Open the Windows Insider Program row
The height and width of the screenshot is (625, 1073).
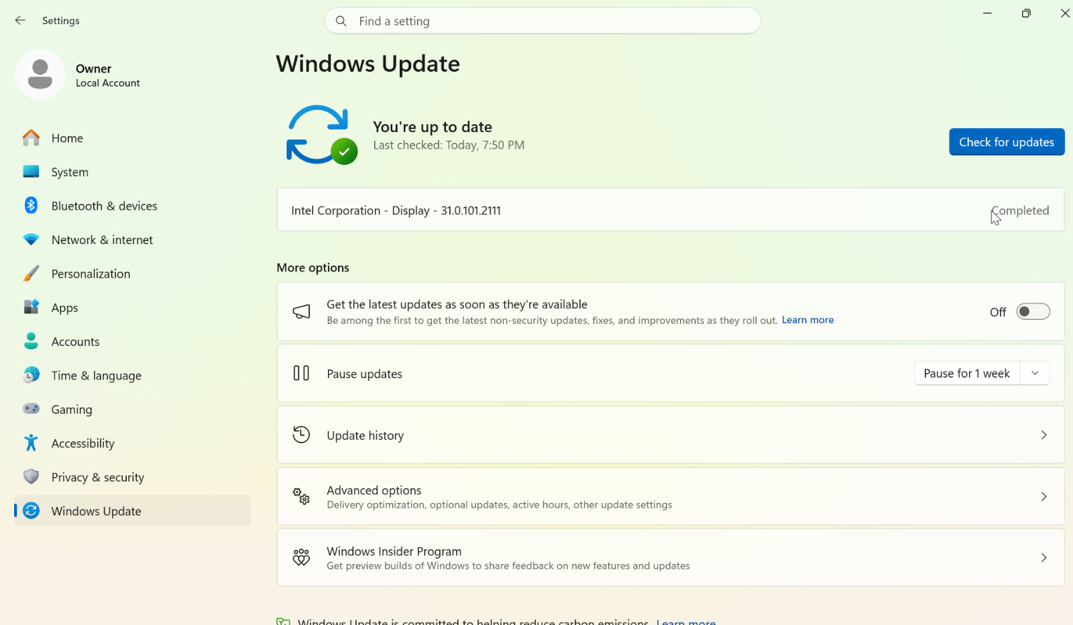click(x=671, y=558)
